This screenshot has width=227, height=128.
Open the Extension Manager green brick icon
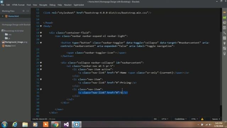click(x=225, y=17)
